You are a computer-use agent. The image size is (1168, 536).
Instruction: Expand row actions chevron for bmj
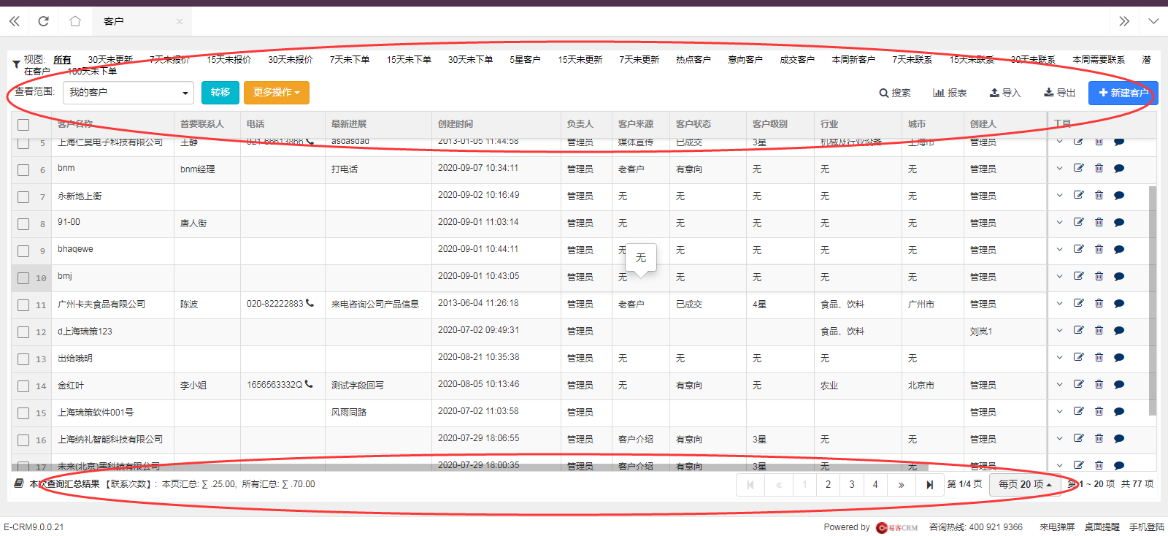[1059, 276]
